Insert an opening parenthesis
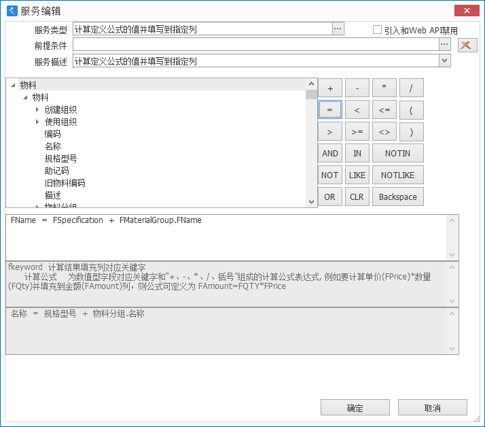The width and height of the screenshot is (485, 427). click(x=412, y=110)
